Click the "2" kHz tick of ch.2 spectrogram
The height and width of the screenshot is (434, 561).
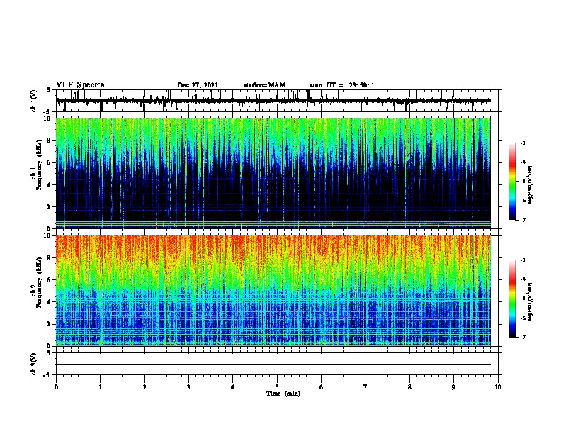(x=50, y=324)
